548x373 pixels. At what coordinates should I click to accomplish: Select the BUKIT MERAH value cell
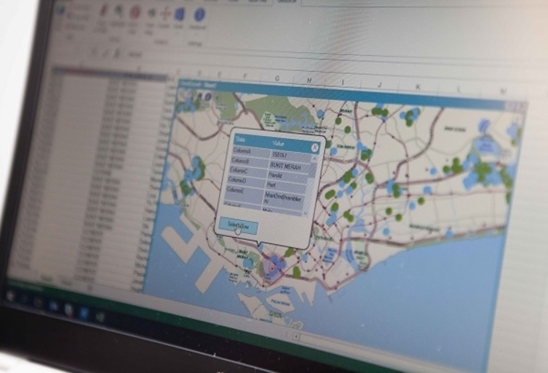[290, 167]
